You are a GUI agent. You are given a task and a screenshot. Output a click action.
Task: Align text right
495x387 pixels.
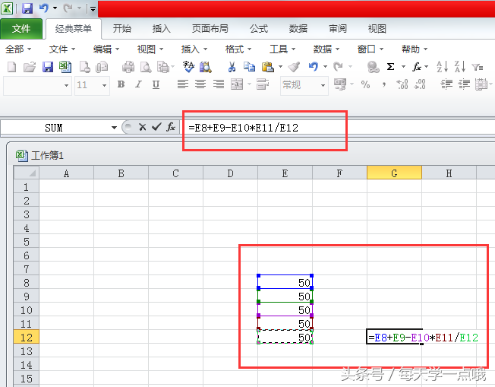[x=219, y=84]
